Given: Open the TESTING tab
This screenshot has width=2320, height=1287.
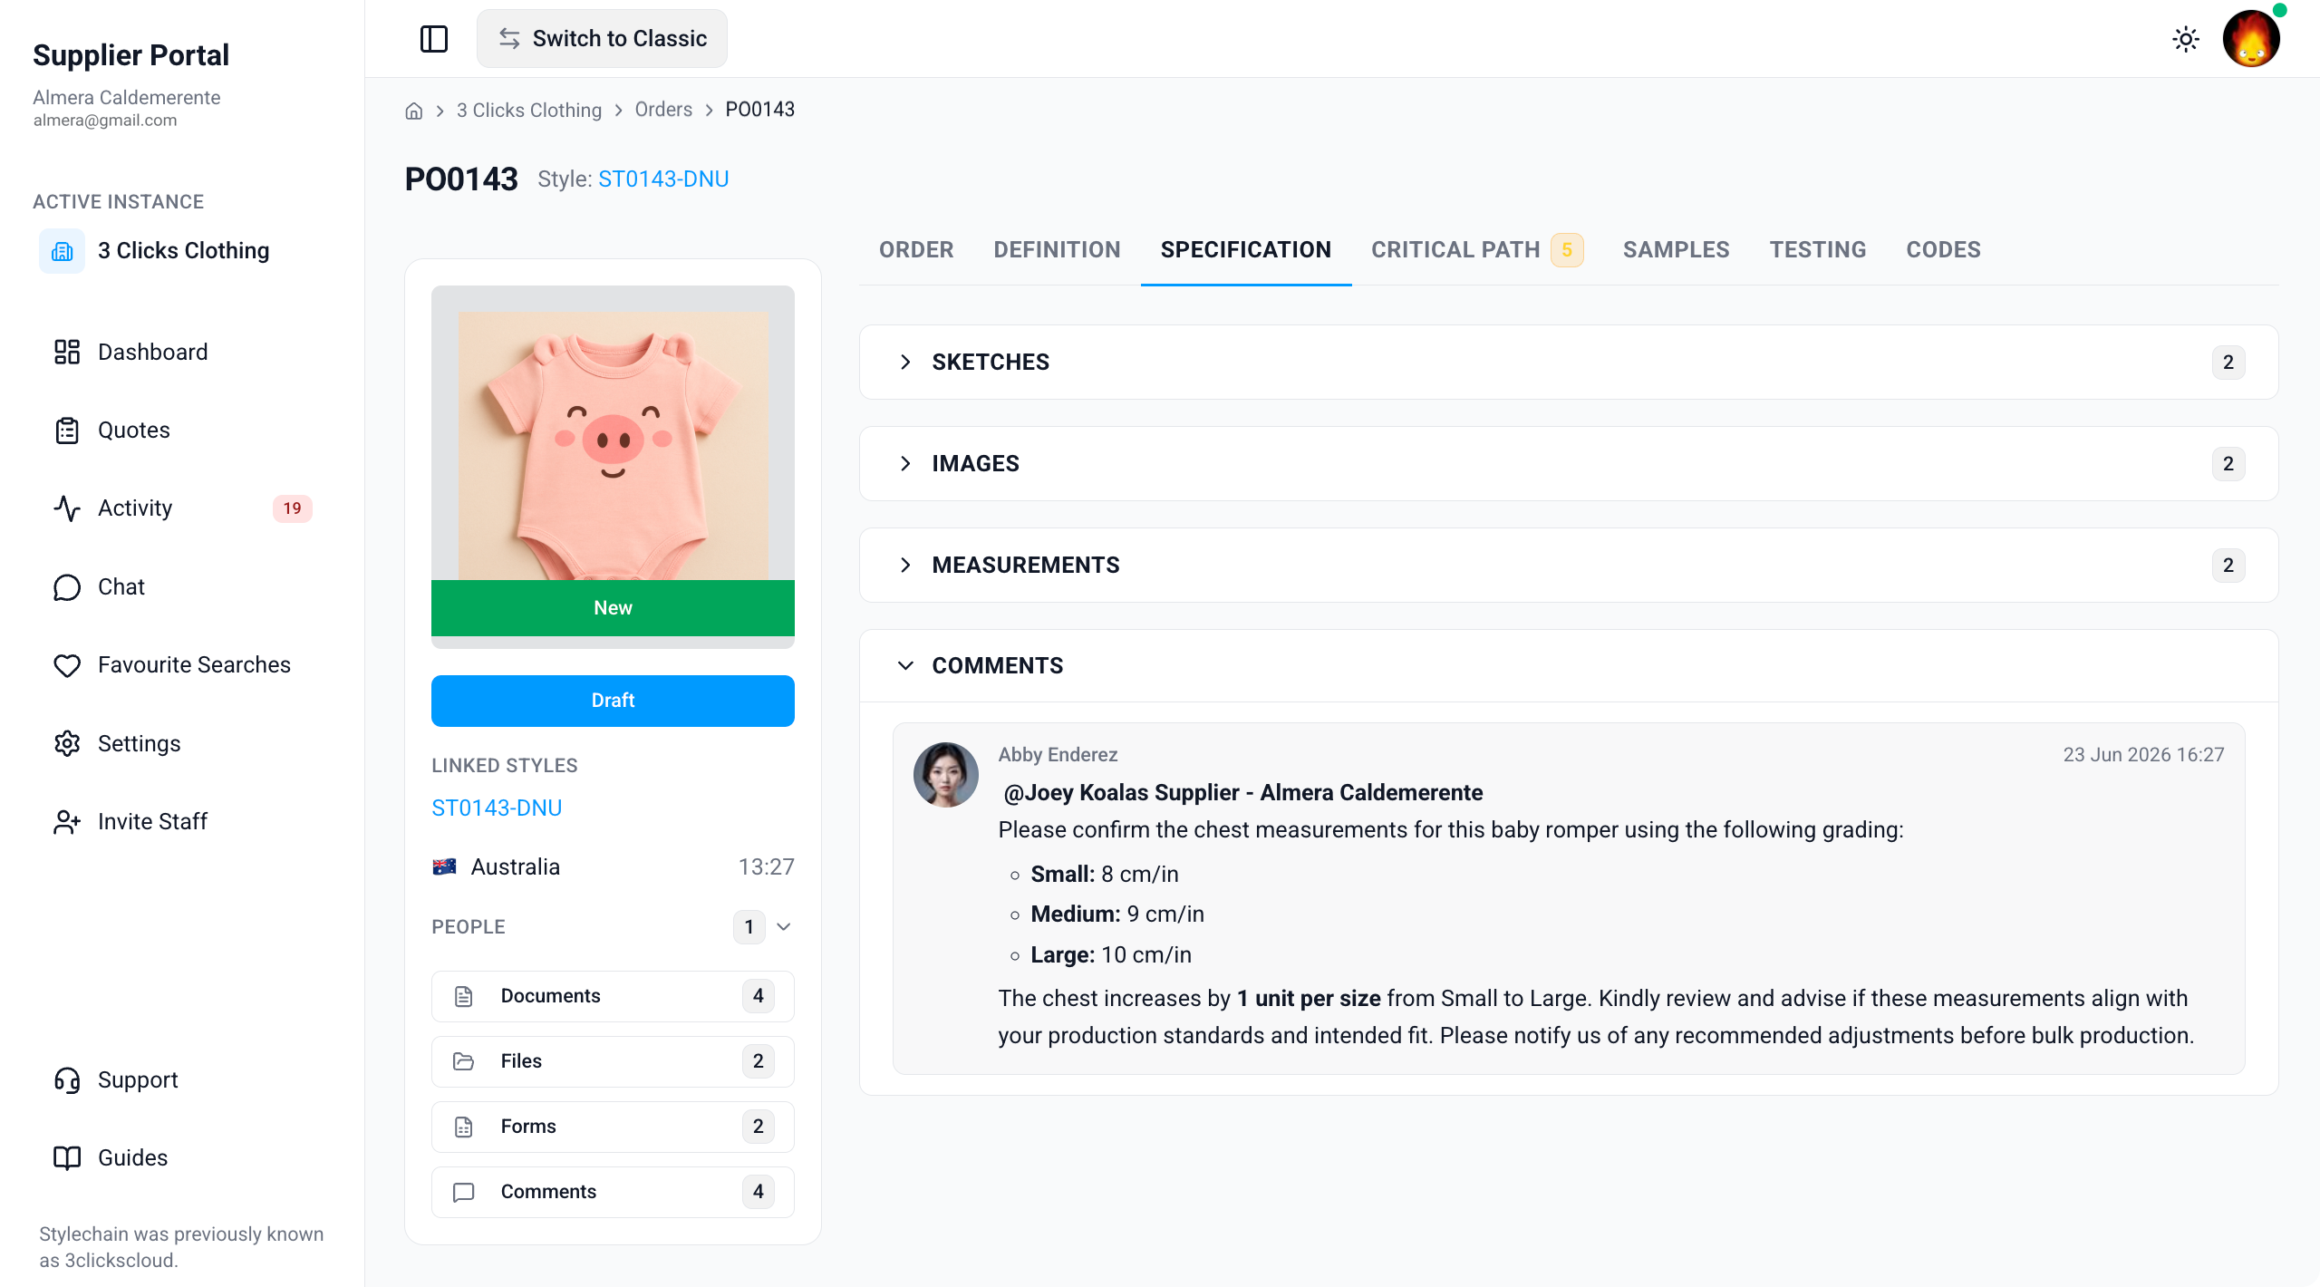Looking at the screenshot, I should coord(1818,250).
